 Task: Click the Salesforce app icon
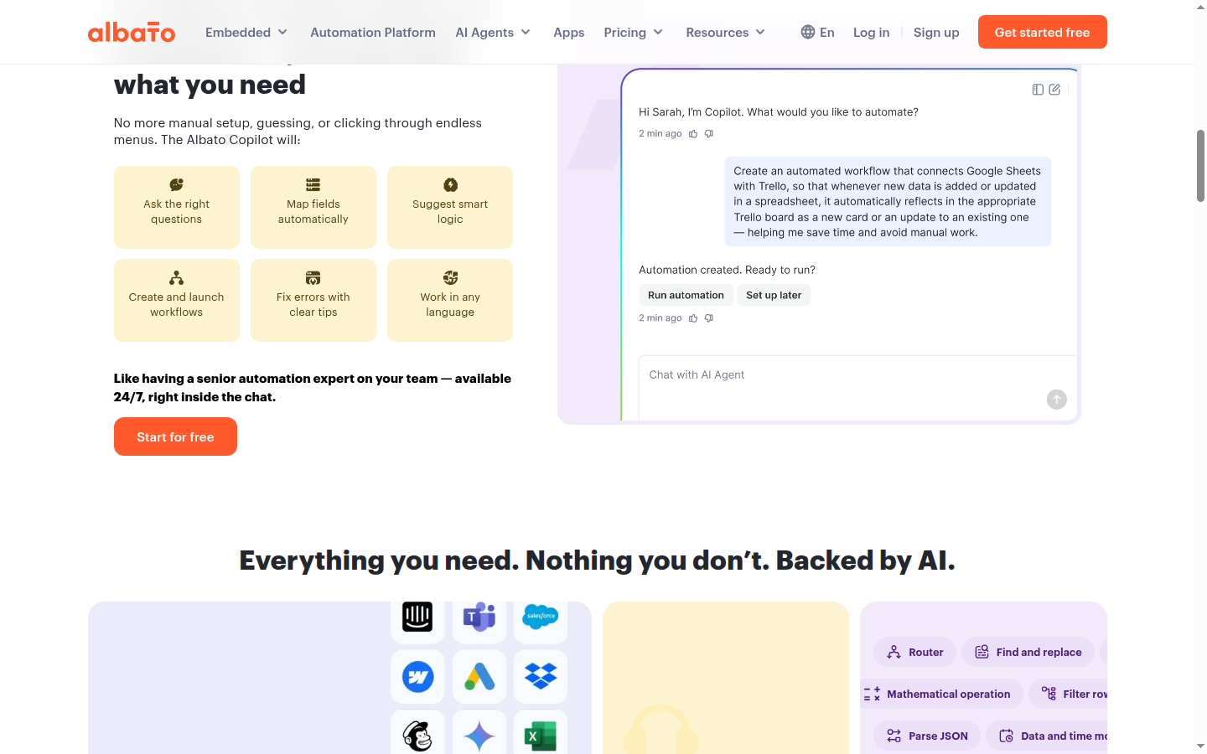(x=541, y=617)
